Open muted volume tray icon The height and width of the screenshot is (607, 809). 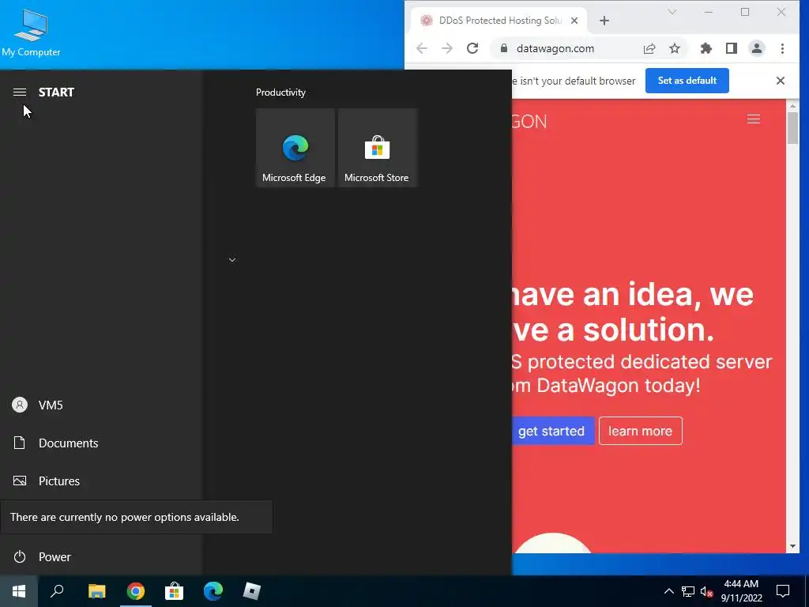pos(706,591)
